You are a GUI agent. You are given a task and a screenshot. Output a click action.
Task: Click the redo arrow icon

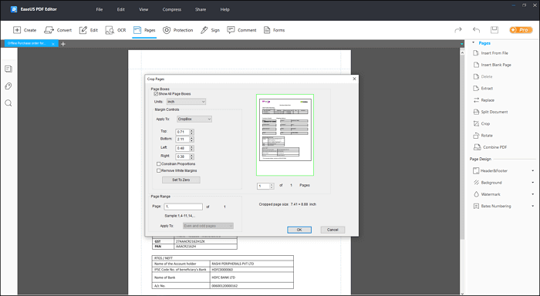458,30
